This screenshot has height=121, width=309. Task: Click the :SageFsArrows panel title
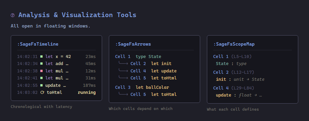click(133, 44)
